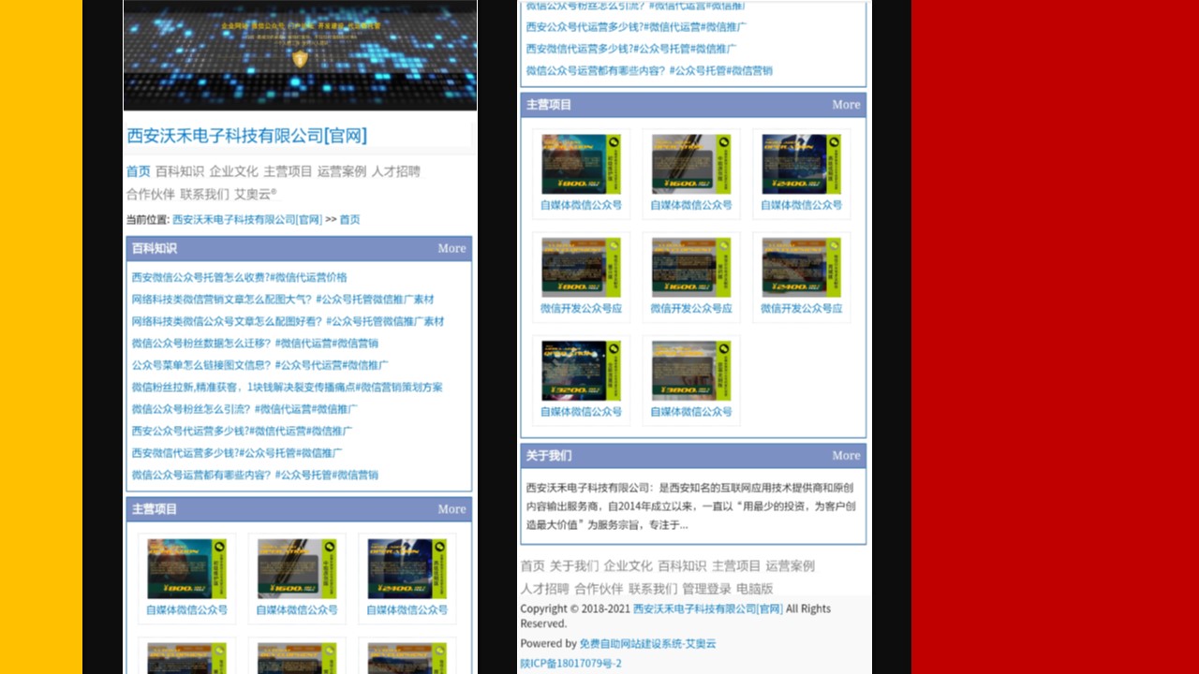
Task: Click More in the 关于我们 section header
Action: coord(846,456)
